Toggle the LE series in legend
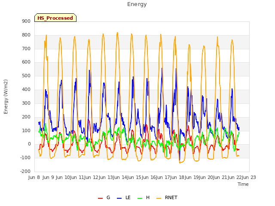The width and height of the screenshot is (275, 206). [x=124, y=197]
